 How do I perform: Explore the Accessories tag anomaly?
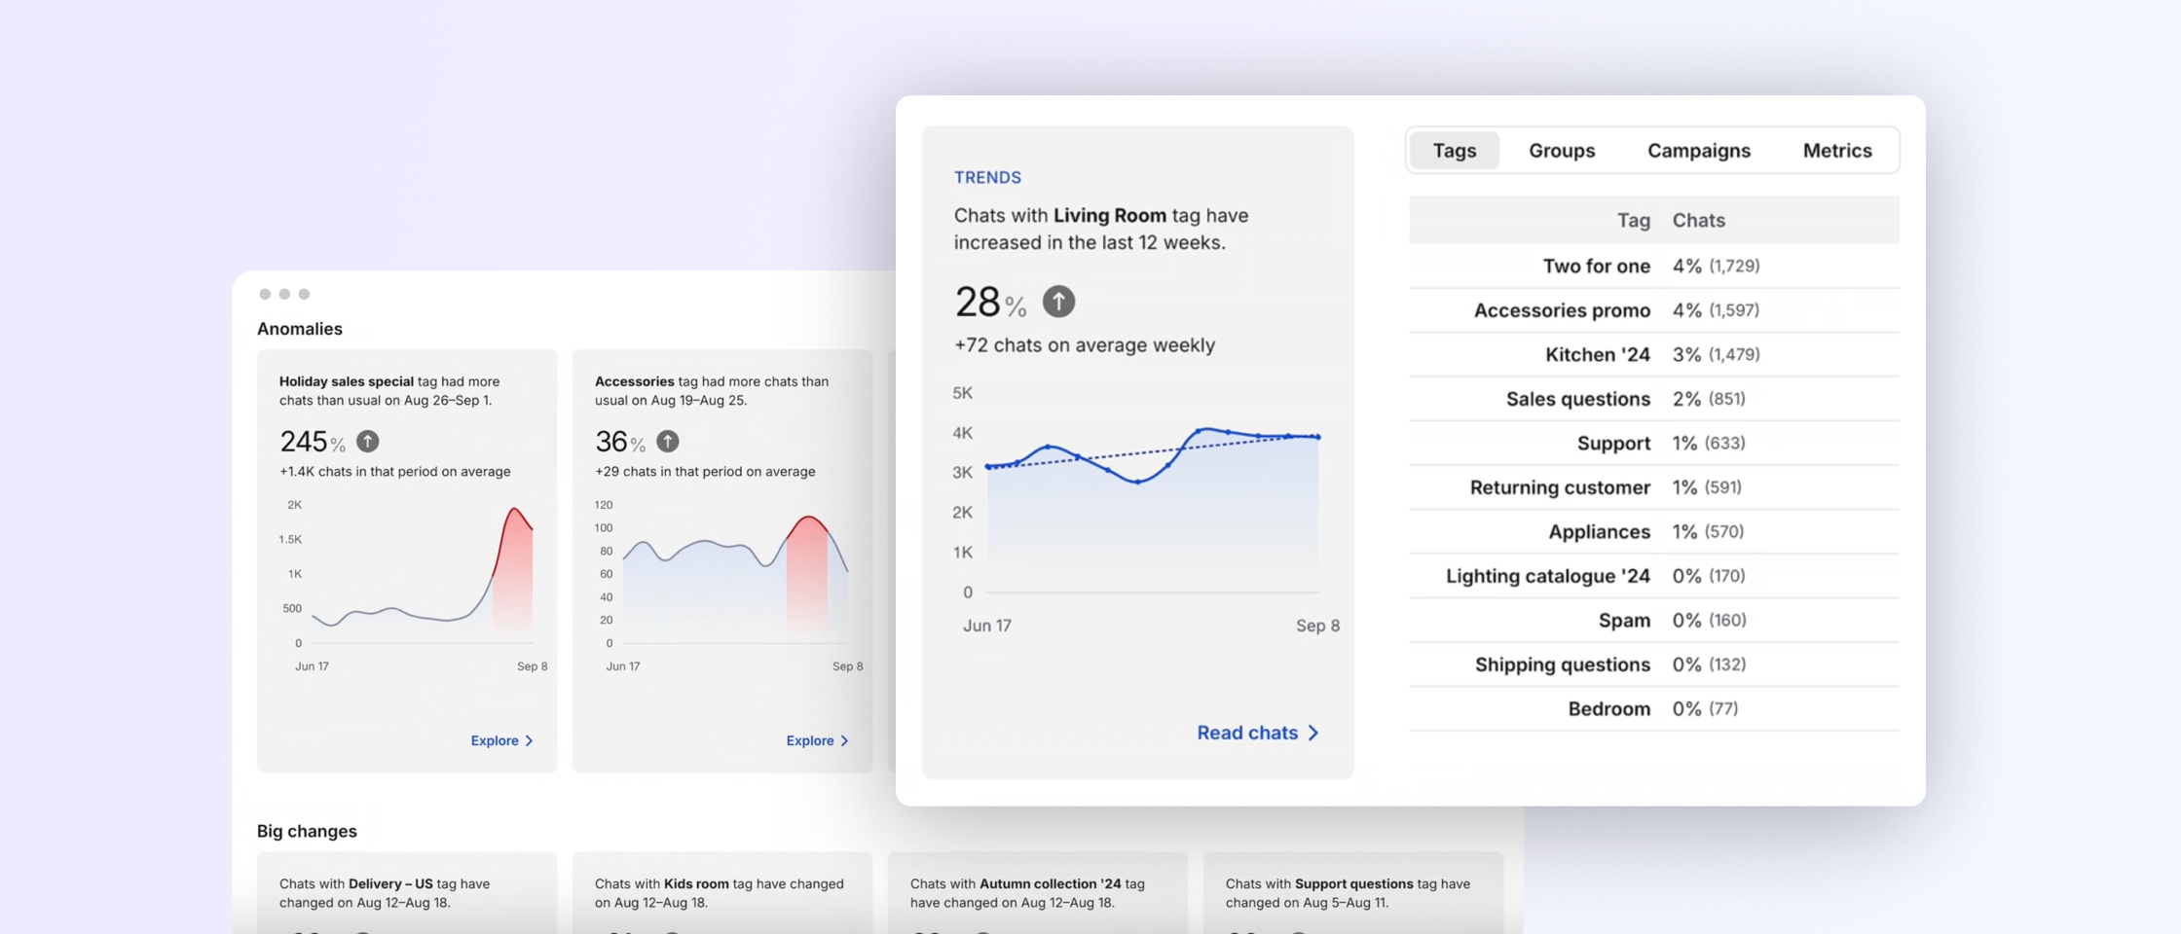(x=809, y=739)
